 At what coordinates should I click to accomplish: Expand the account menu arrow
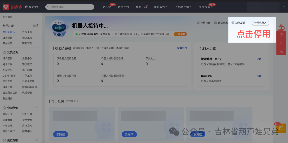(x=284, y=7)
